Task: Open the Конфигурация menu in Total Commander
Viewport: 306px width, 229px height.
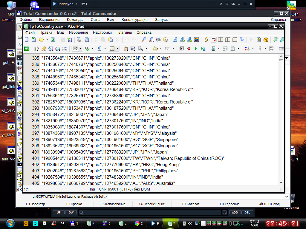Action: [134, 19]
